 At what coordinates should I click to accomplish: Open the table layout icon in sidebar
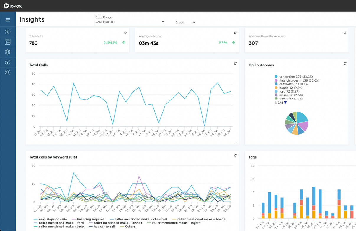(8, 42)
